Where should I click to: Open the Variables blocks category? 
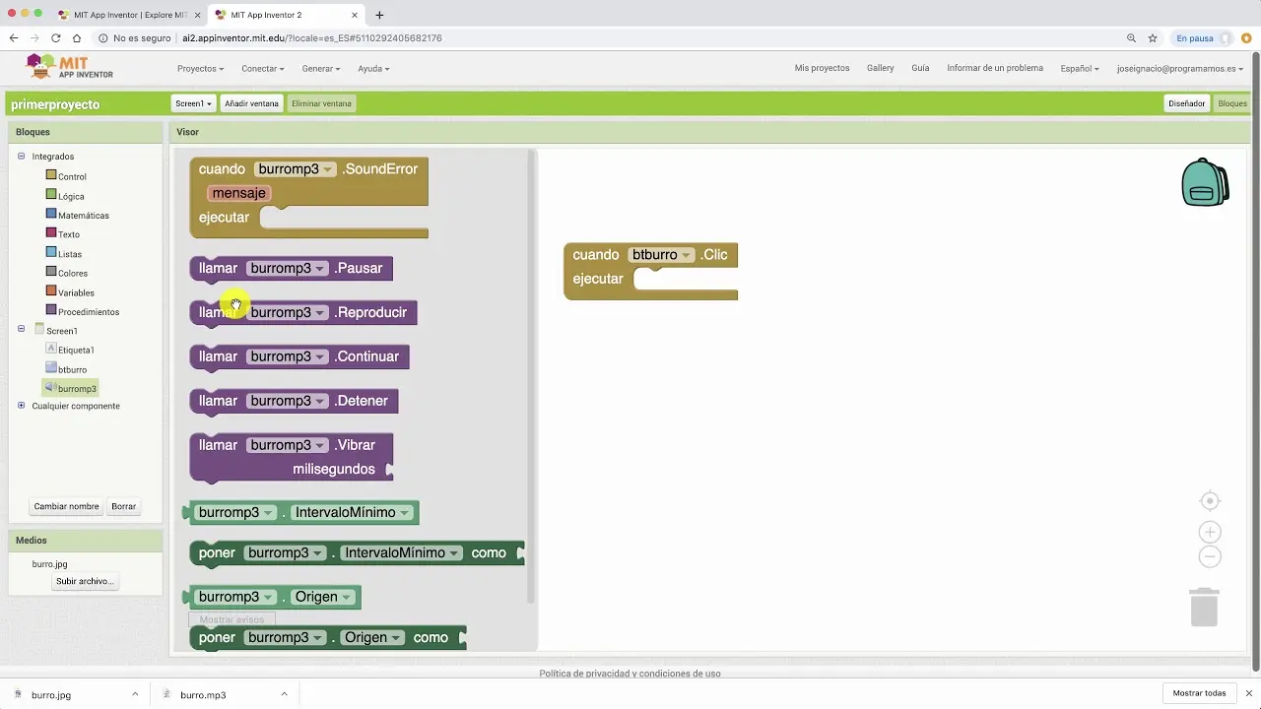click(76, 292)
